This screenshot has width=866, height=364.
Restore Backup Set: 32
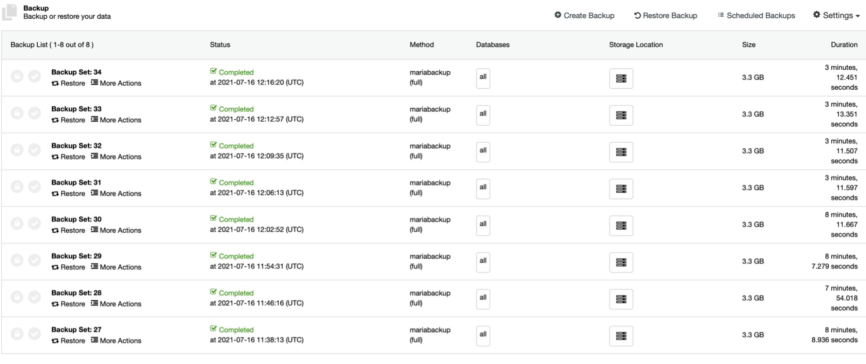pos(68,157)
